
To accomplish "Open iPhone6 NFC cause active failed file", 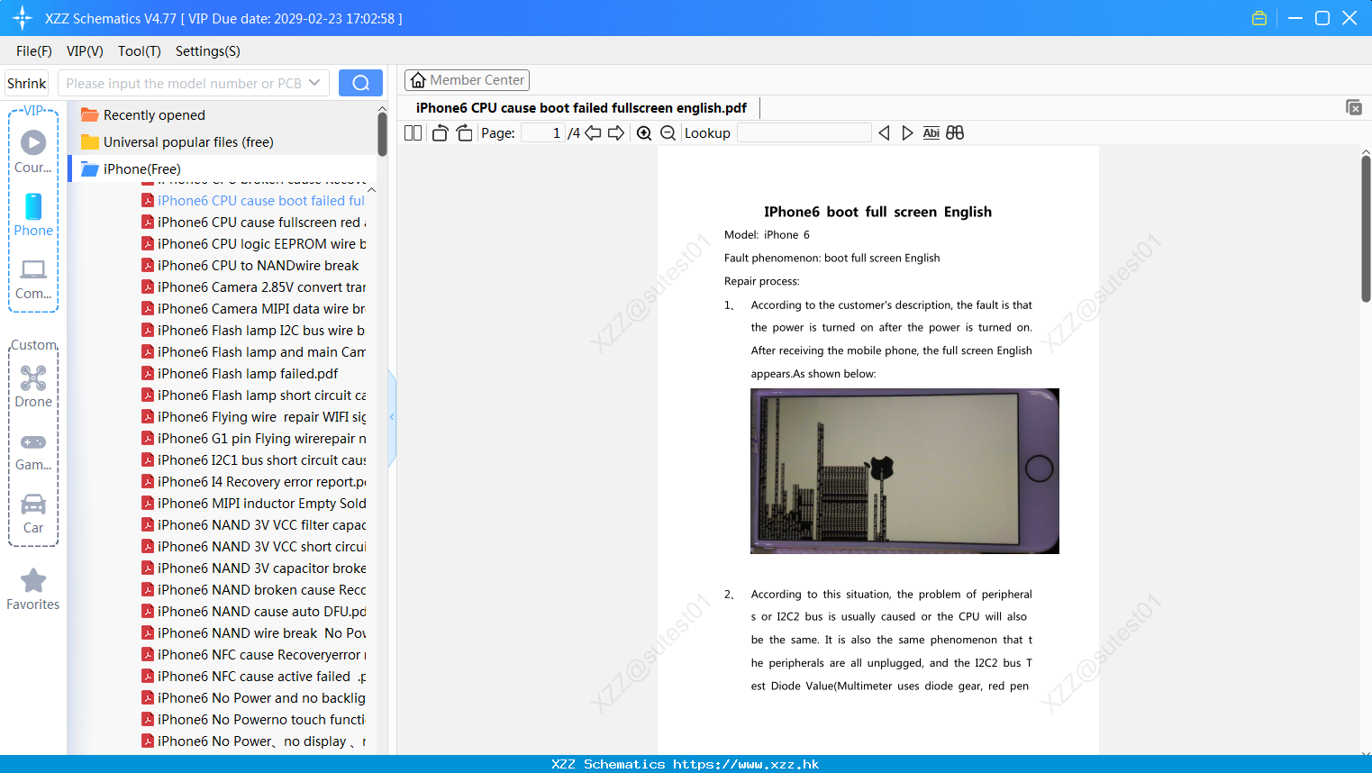I will [254, 677].
